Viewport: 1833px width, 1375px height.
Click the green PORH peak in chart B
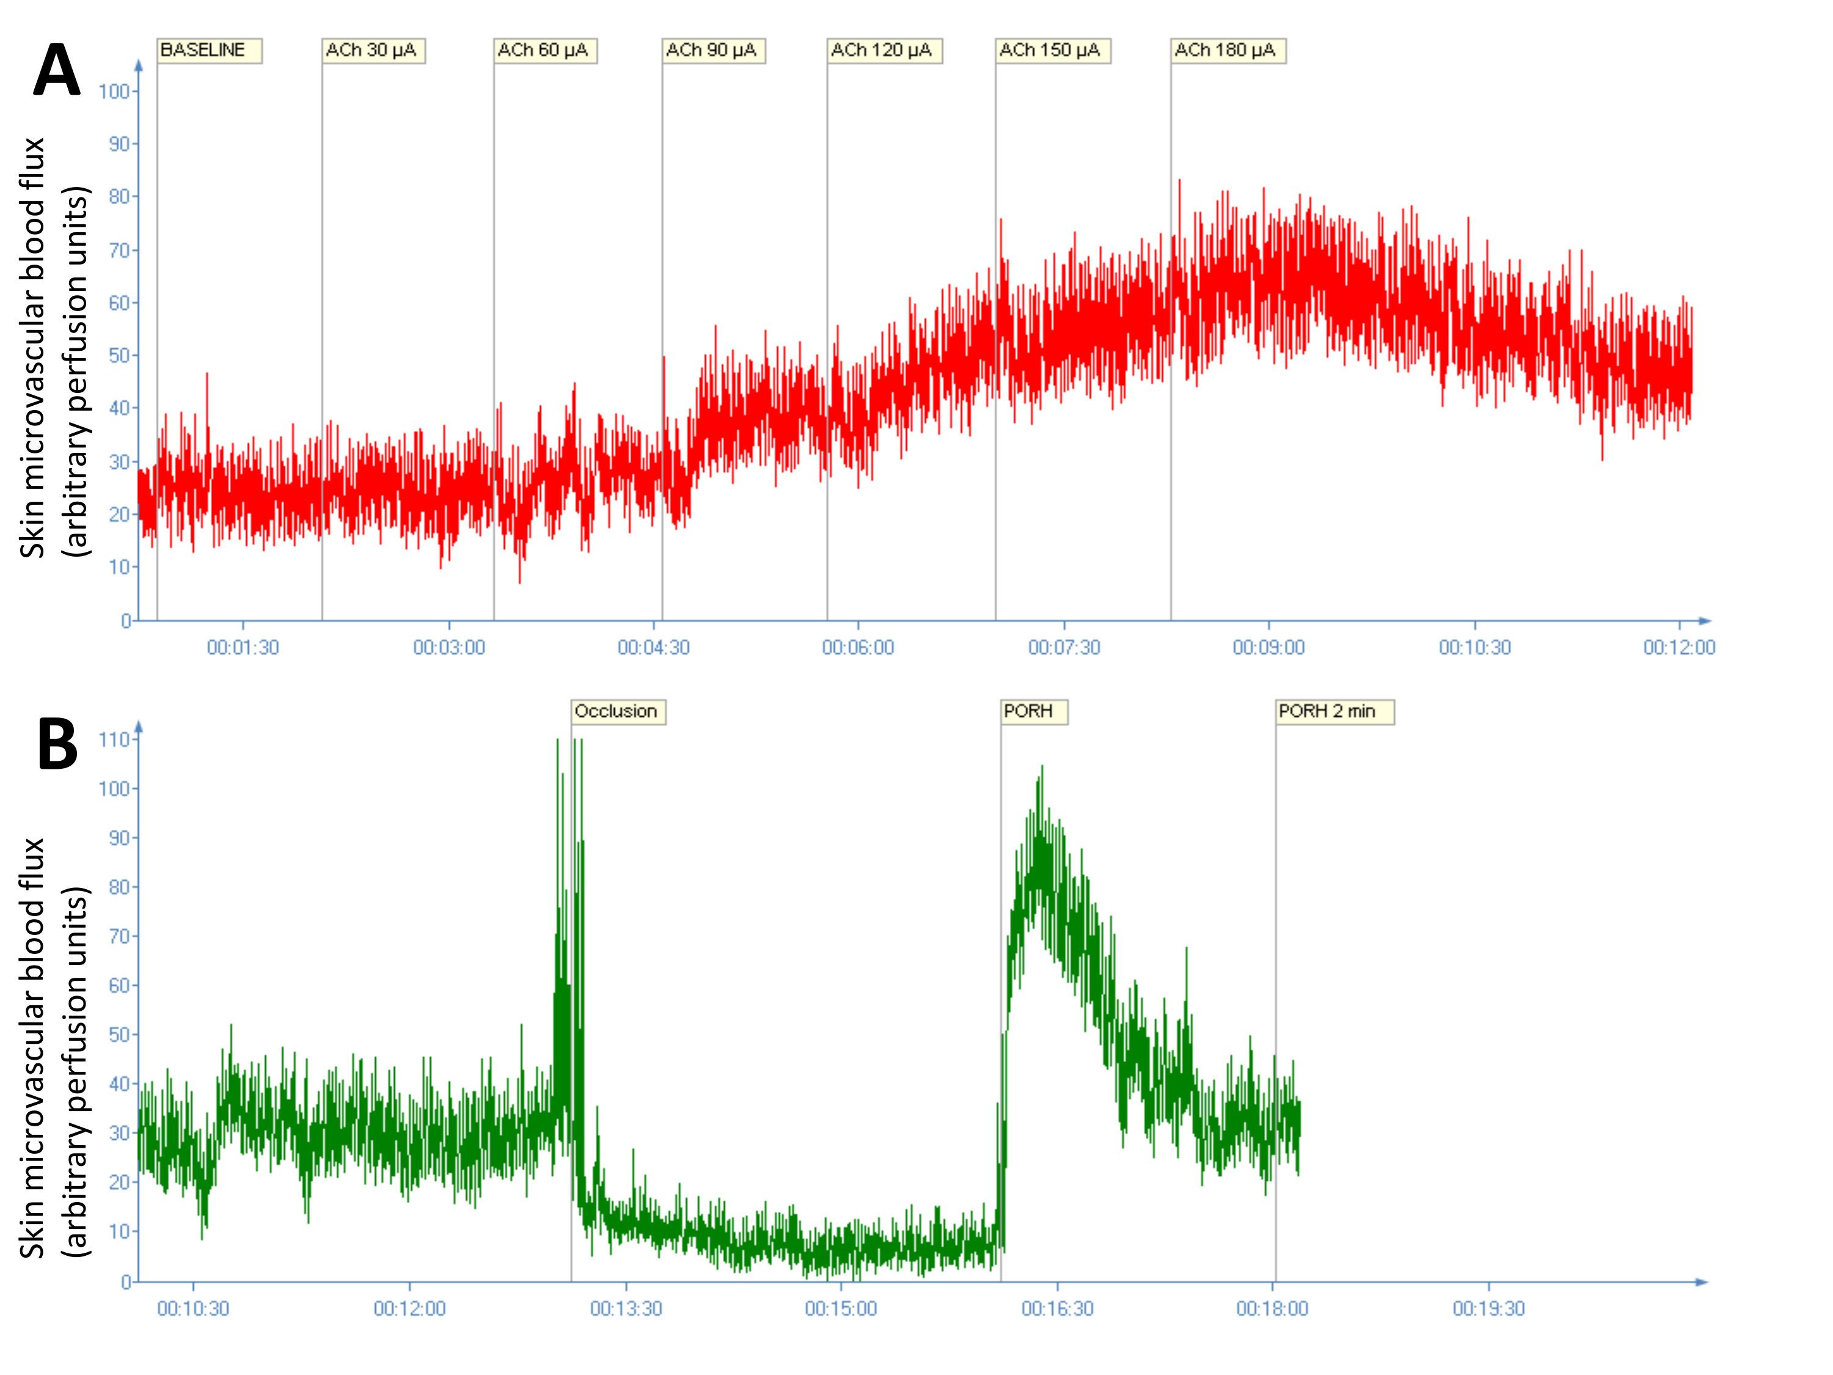(1042, 771)
